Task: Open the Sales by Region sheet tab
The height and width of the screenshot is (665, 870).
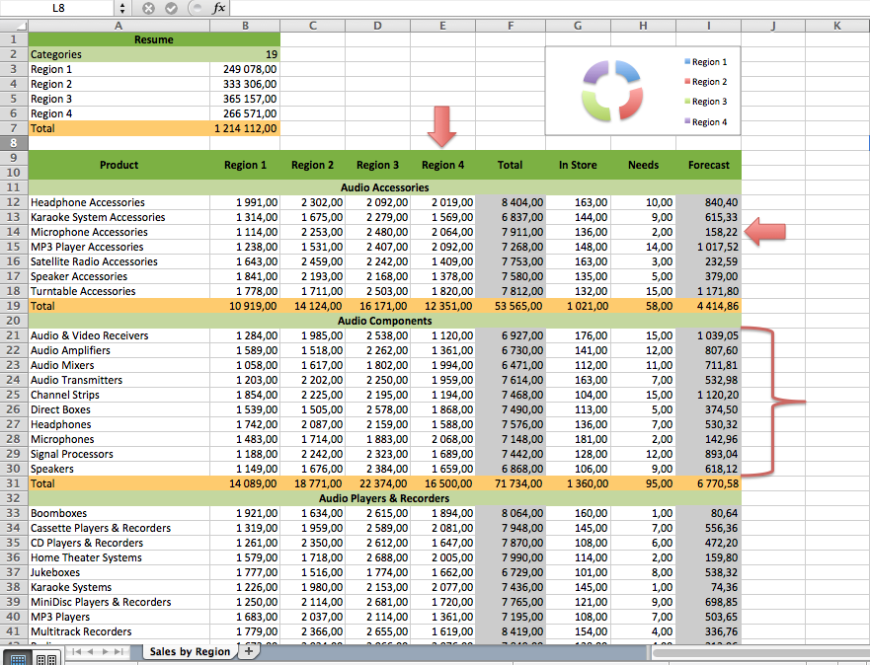Action: tap(190, 651)
